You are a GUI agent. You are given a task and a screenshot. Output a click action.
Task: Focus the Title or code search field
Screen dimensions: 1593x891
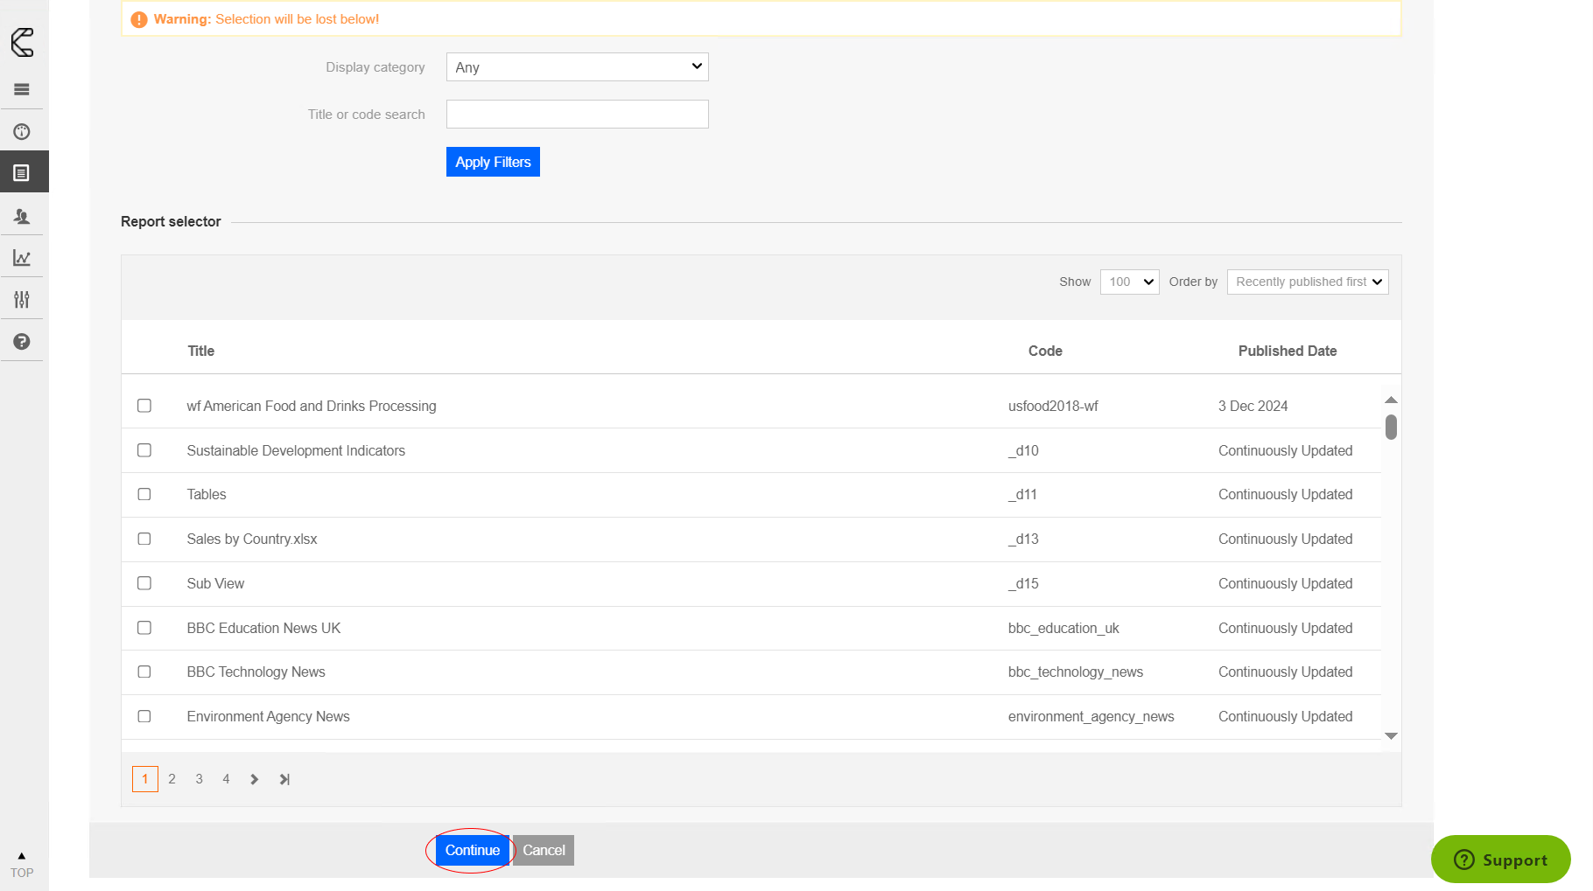(x=577, y=115)
